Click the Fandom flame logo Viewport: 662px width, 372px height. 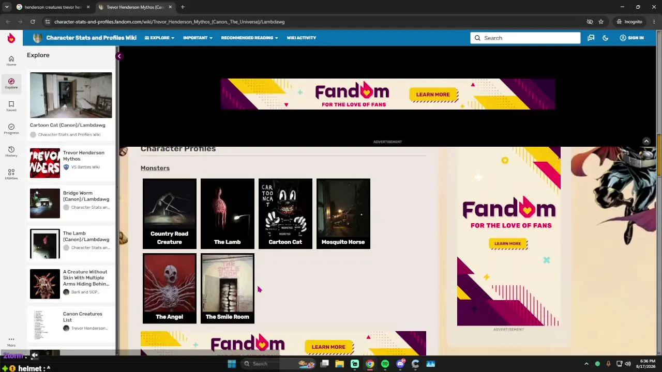(11, 38)
